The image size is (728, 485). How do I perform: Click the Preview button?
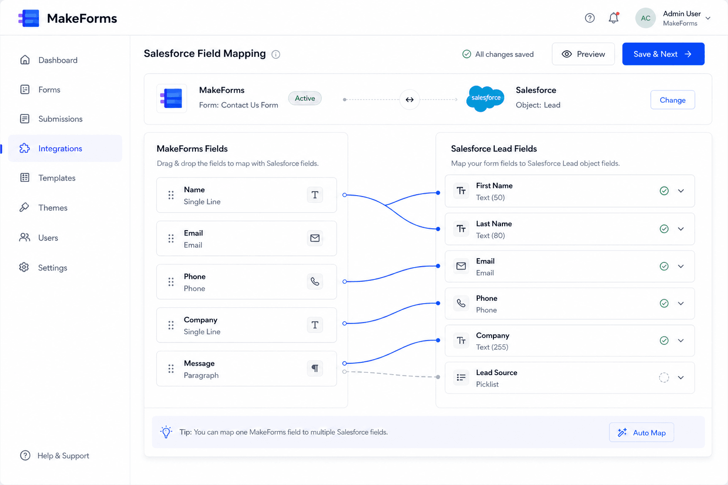(583, 54)
